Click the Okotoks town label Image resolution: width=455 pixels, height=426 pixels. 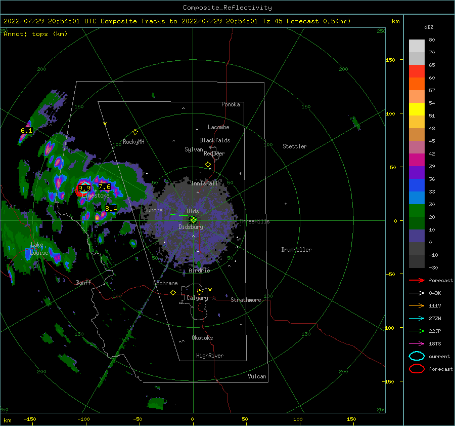202,338
